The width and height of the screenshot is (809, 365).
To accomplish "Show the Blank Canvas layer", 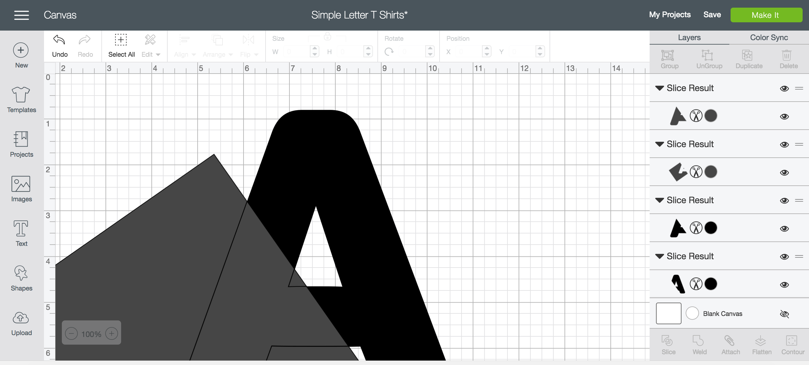I will (784, 314).
